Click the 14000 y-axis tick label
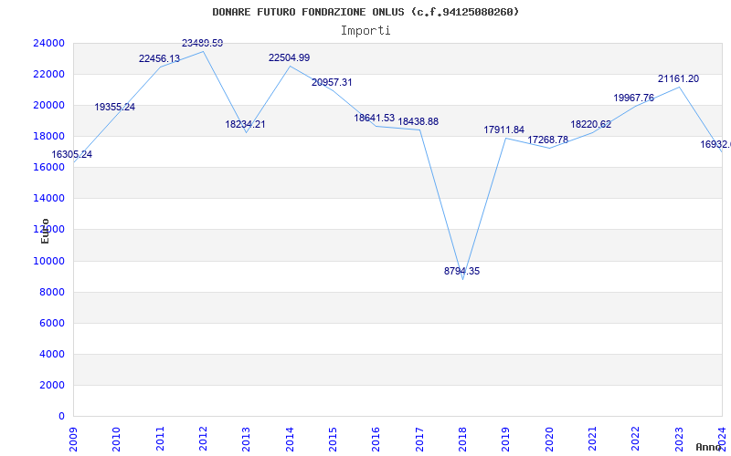 49,198
